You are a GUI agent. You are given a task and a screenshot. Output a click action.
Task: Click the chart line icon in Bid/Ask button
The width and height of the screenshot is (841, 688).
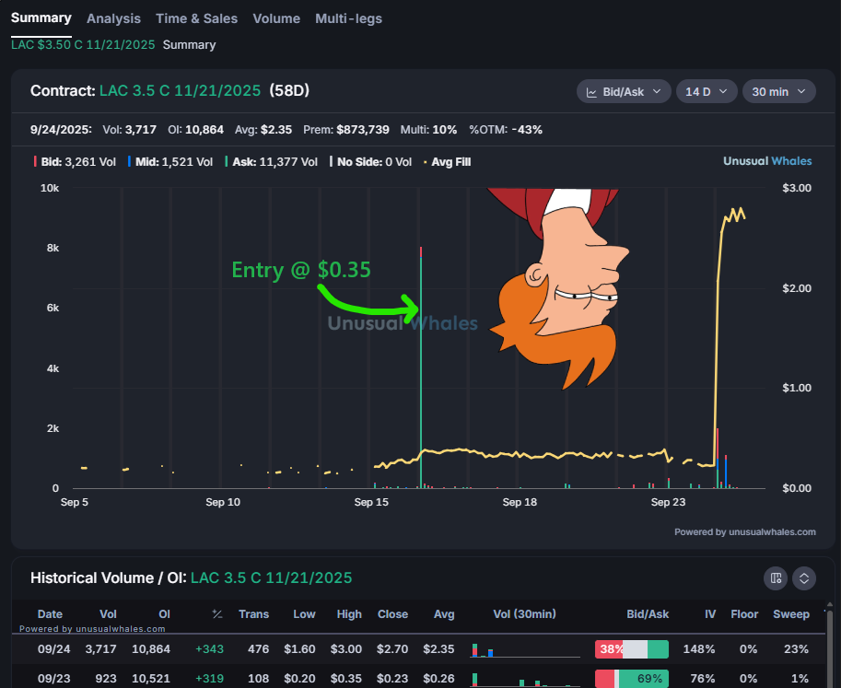[x=591, y=92]
